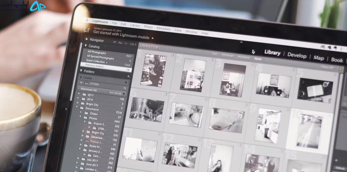
Task: Click the plus icon in Folders header
Action: click(x=128, y=76)
